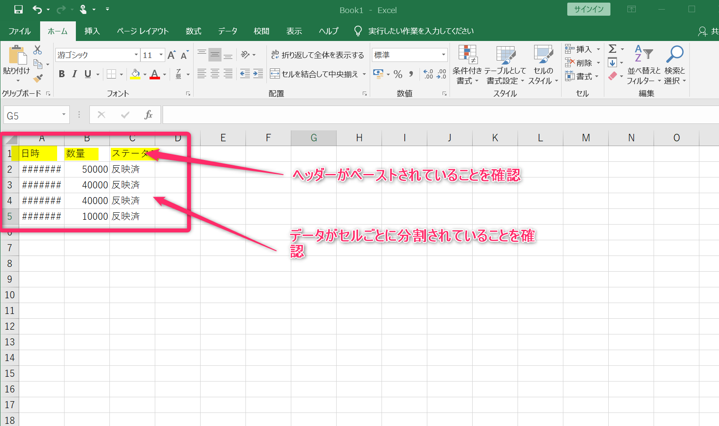This screenshot has width=719, height=426.
Task: Click the Insert Function fx icon
Action: coord(148,115)
